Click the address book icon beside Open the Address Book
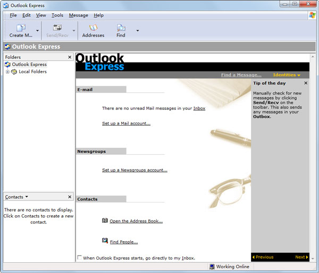This screenshot has height=273, width=319. 105,221
